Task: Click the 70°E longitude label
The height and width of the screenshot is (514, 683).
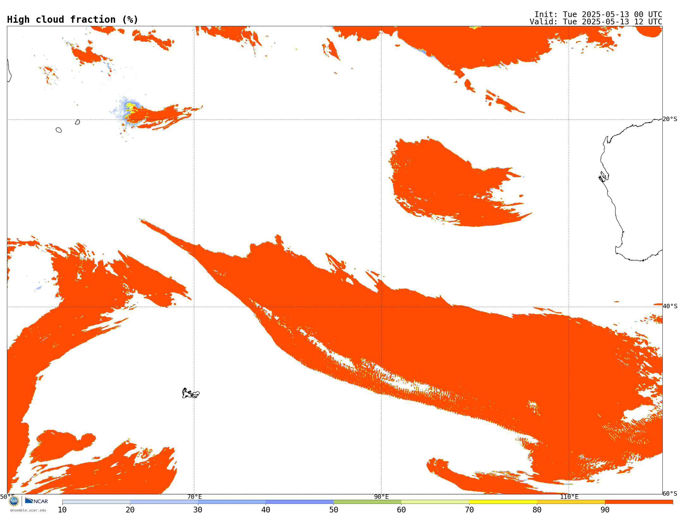Action: pos(194,497)
